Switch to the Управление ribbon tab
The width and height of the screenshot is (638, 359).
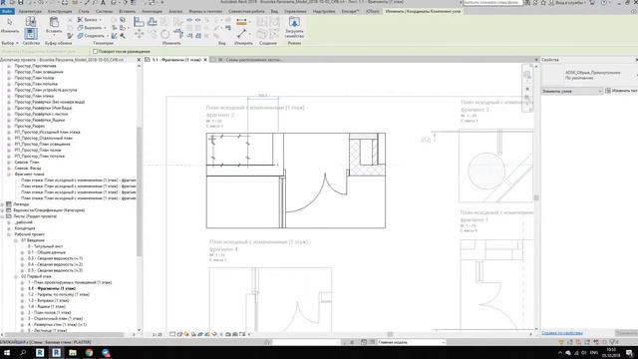295,11
